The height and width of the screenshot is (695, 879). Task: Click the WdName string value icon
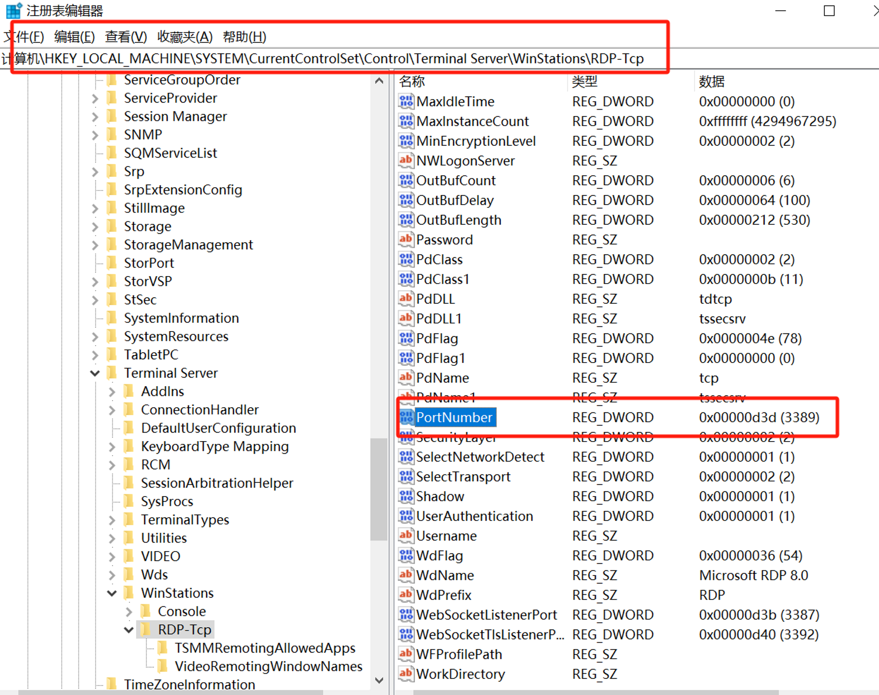[406, 575]
